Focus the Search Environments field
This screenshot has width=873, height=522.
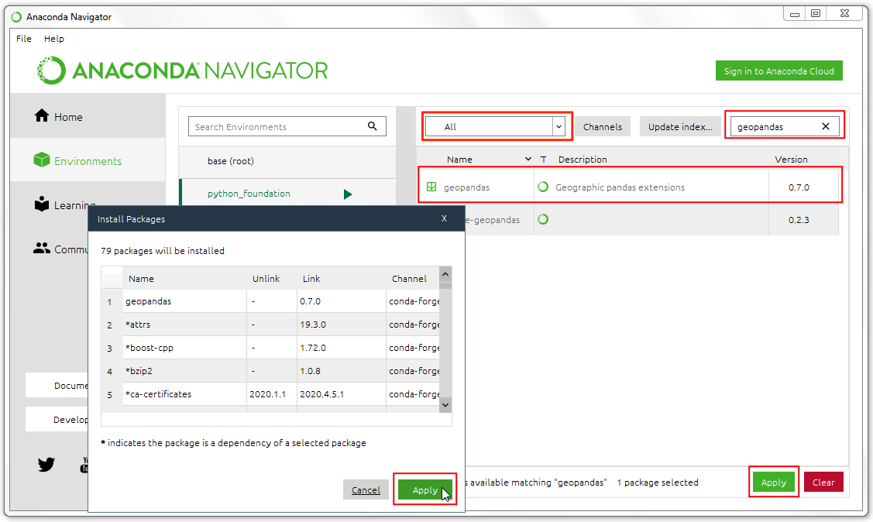(x=287, y=126)
